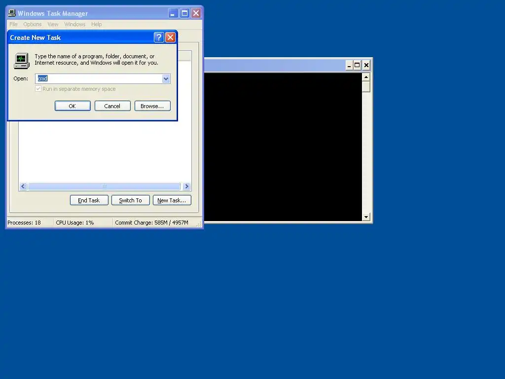Click OK in Create New Task dialog
This screenshot has height=379, width=505.
[x=72, y=106]
